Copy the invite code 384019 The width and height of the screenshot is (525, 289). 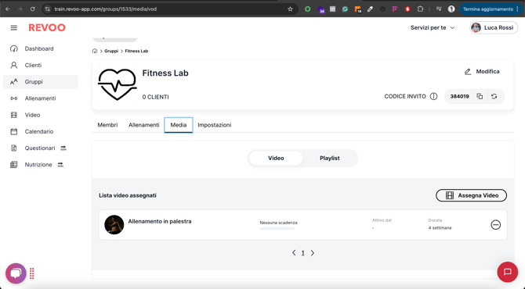480,96
